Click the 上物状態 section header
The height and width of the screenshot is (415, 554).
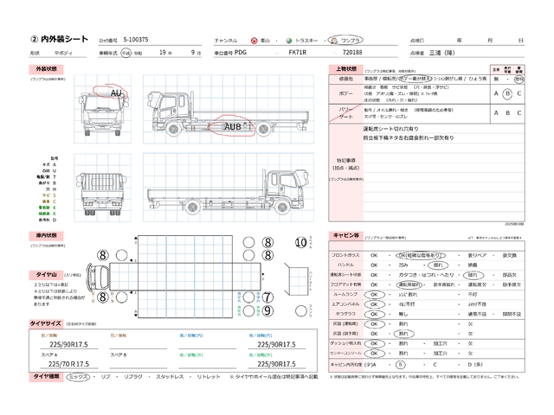coord(346,69)
